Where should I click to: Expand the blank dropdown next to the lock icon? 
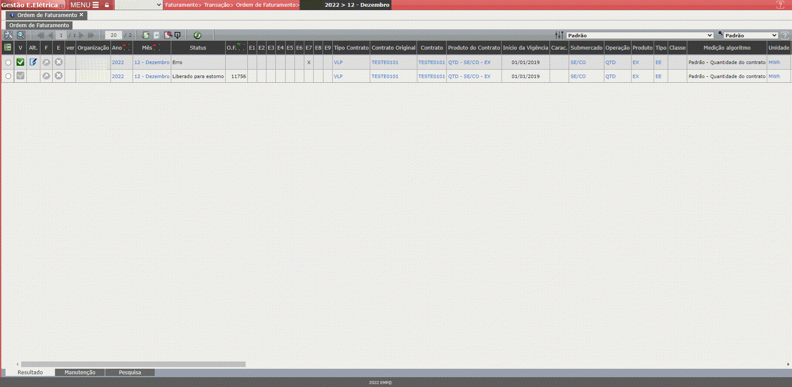pyautogui.click(x=139, y=5)
